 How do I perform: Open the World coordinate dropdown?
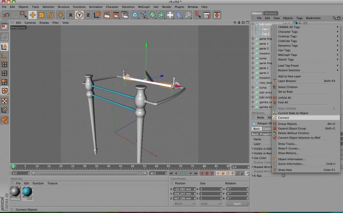click(x=184, y=204)
